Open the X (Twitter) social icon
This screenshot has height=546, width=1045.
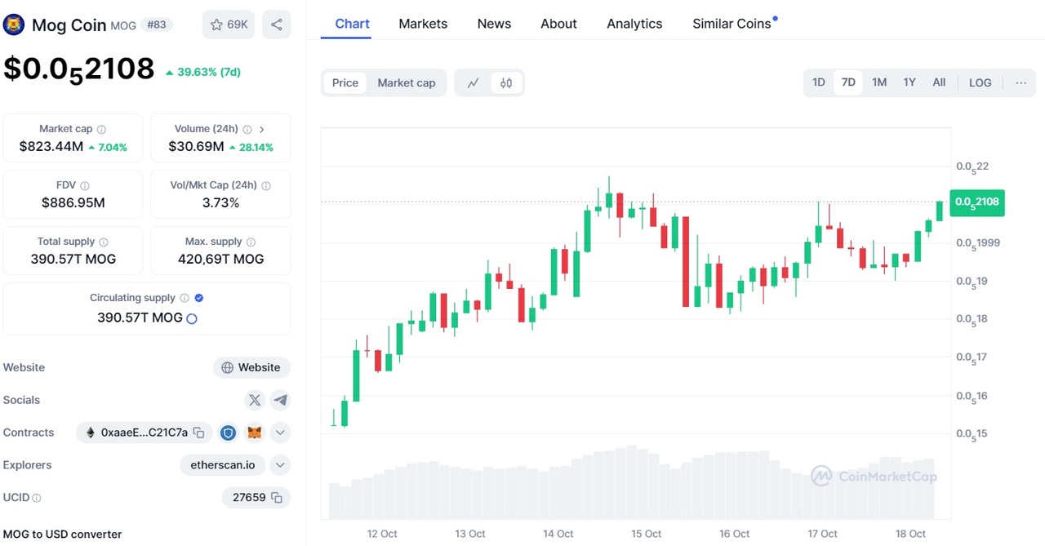click(255, 400)
